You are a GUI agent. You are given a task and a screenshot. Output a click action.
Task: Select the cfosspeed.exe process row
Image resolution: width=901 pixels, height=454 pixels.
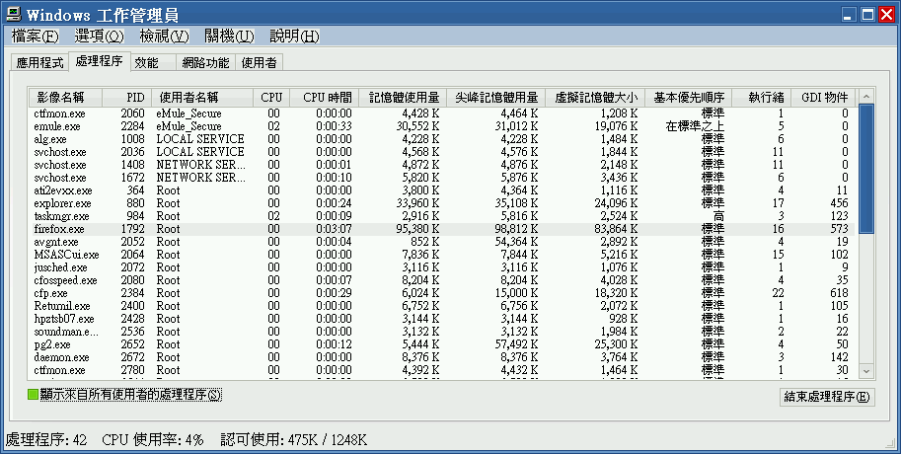[x=441, y=280]
